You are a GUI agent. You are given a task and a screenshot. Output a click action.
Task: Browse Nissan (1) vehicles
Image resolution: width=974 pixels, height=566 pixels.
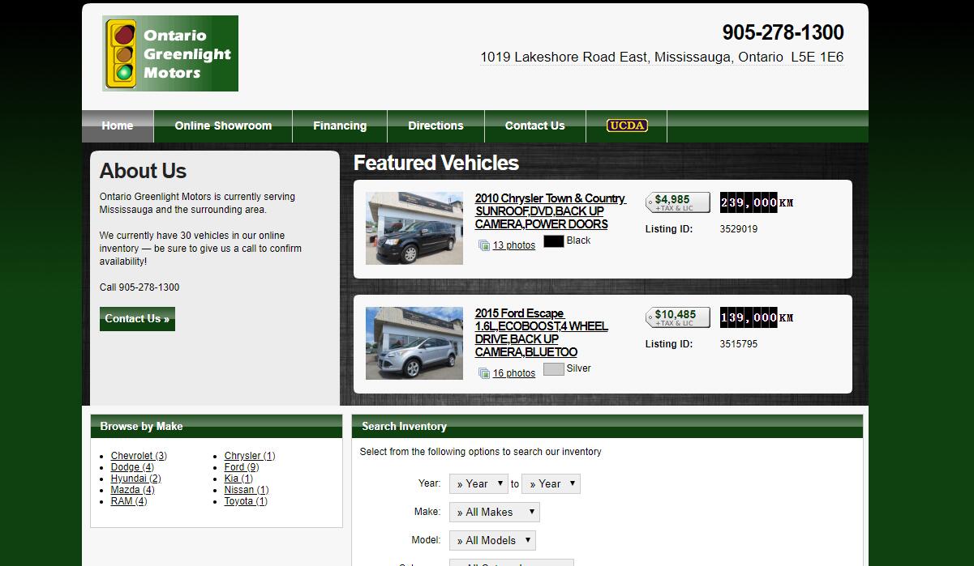(247, 490)
